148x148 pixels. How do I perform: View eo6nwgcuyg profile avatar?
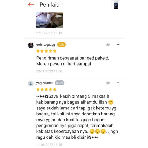[x=31, y=45]
